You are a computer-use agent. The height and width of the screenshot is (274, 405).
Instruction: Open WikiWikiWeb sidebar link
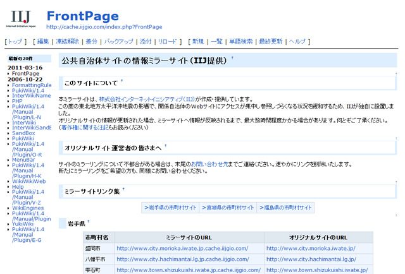click(28, 181)
